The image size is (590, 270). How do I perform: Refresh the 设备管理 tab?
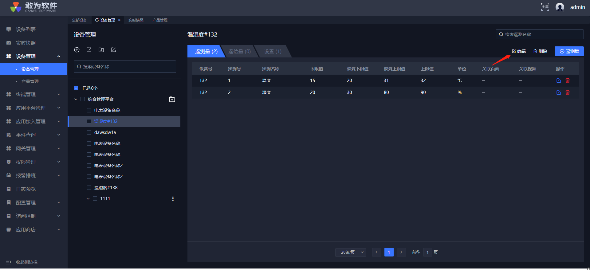[97, 20]
